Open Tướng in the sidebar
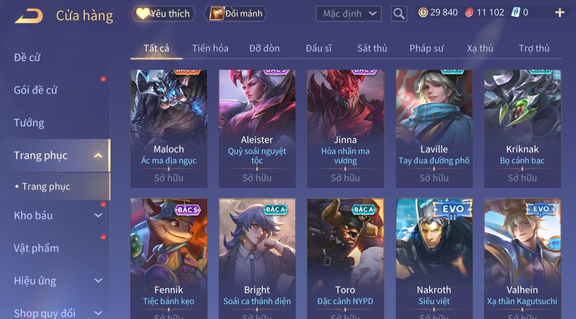 (x=29, y=123)
